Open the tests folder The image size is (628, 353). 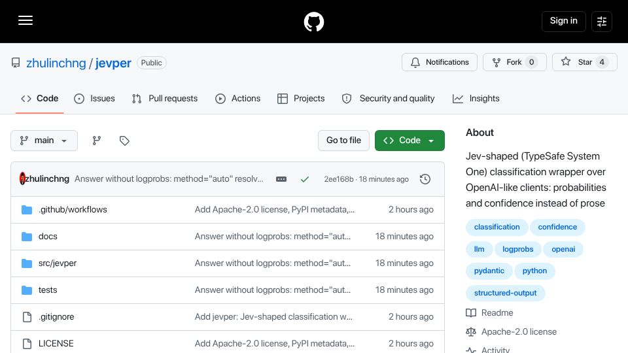[x=48, y=290]
